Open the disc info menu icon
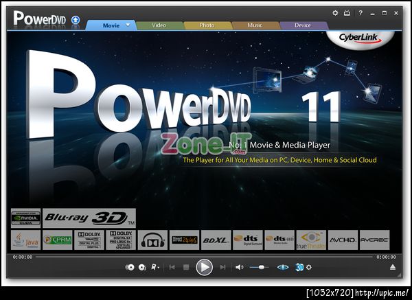412x300 pixels. 142,268
